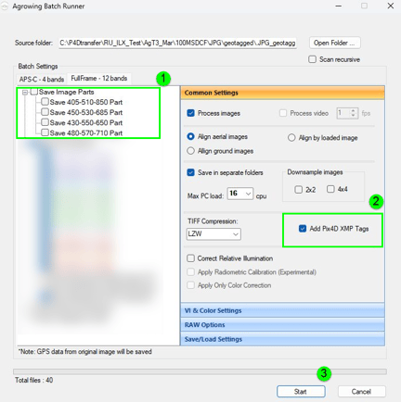This screenshot has width=401, height=402.
Task: Minimize the Agrowing Batch Runner window
Action: [339, 6]
